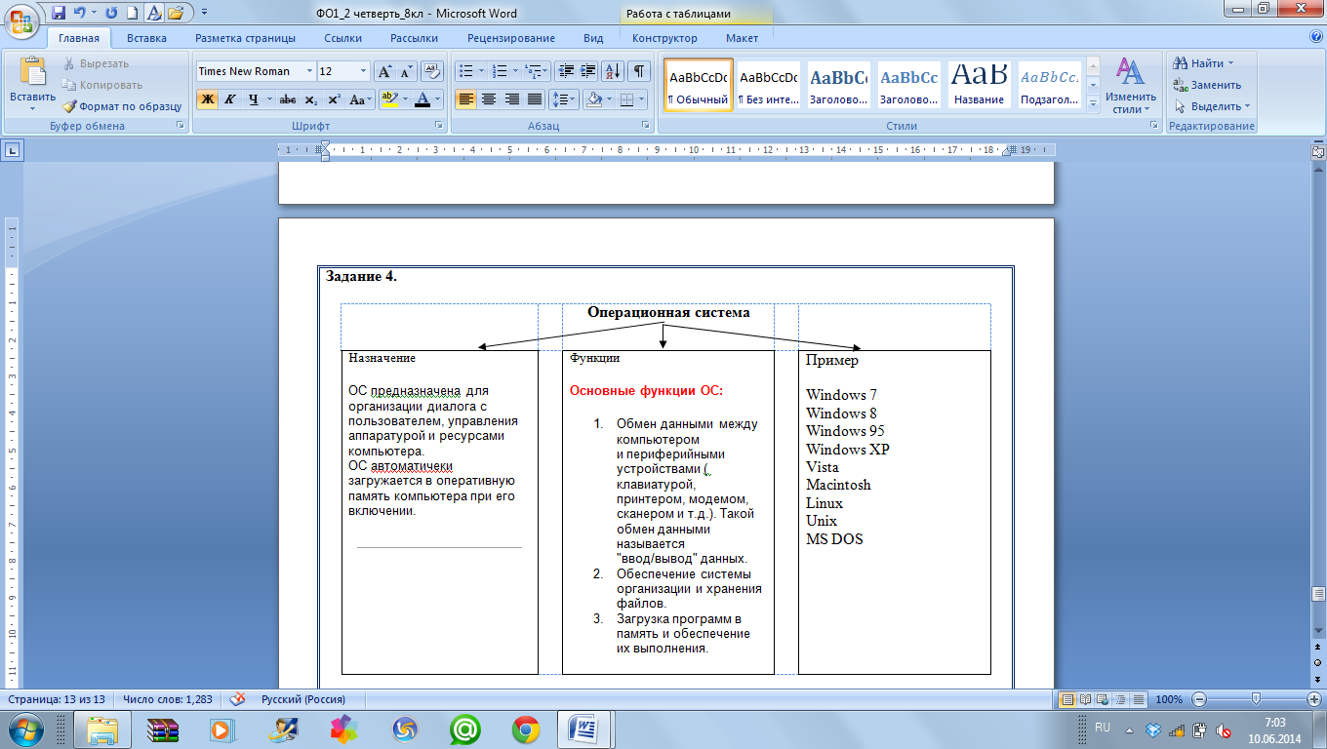The width and height of the screenshot is (1327, 749).
Task: Click Изменить стили button
Action: click(x=1131, y=86)
